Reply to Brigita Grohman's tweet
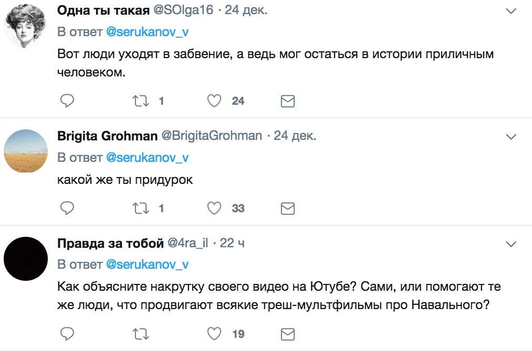This screenshot has width=532, height=351. (67, 208)
